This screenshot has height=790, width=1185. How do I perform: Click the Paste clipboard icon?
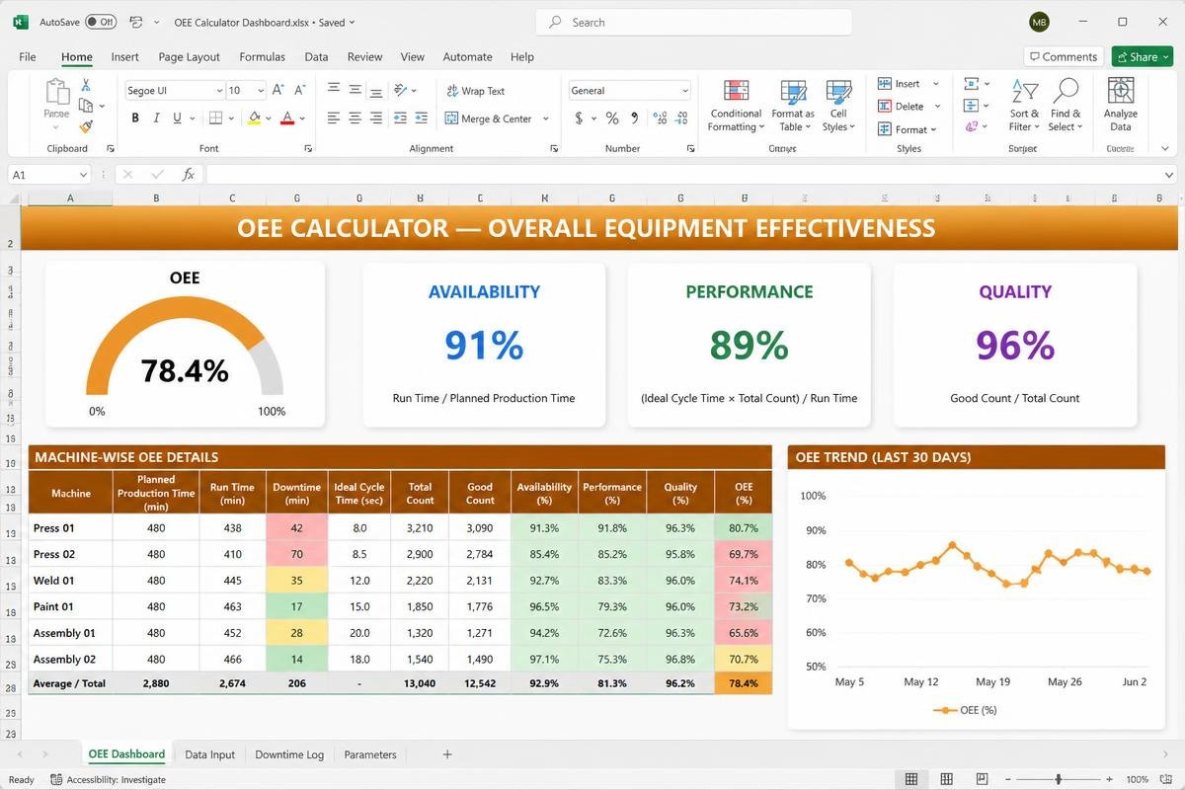pyautogui.click(x=57, y=93)
